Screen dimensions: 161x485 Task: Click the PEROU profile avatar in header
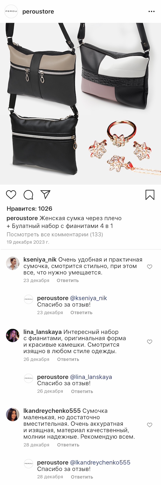click(11, 11)
